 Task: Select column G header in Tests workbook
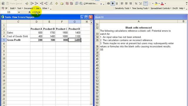74,22
